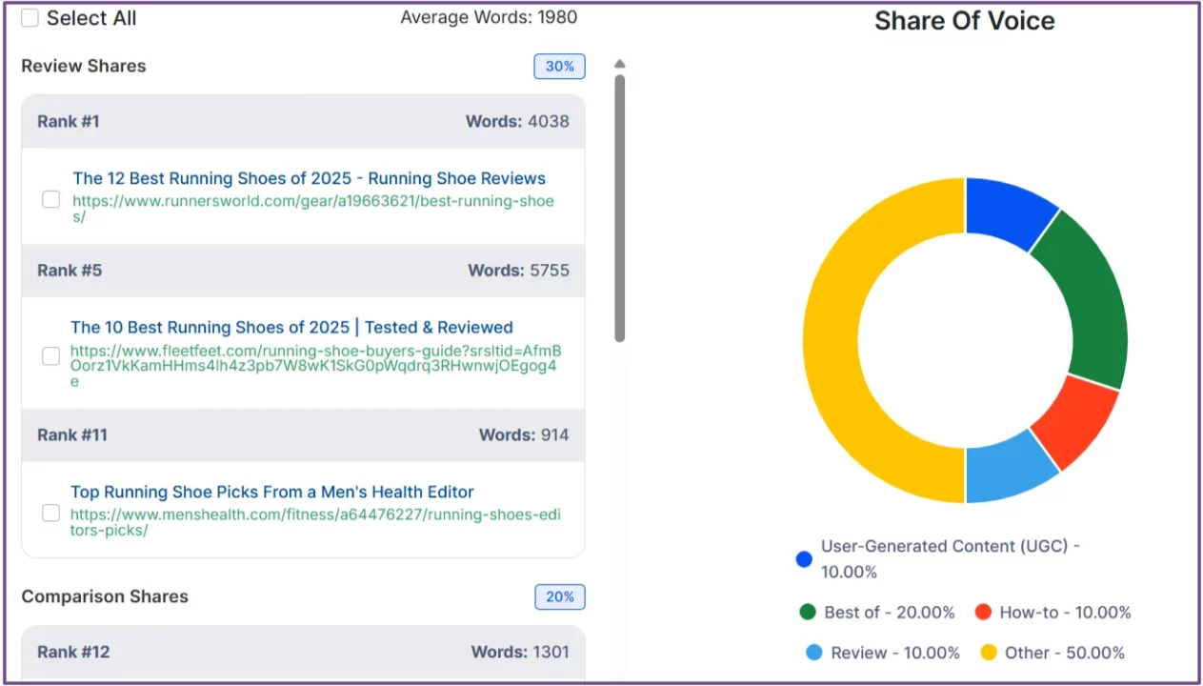Open the 12 Best Running Shoes of 2025 link
The height and width of the screenshot is (686, 1203).
click(x=309, y=178)
